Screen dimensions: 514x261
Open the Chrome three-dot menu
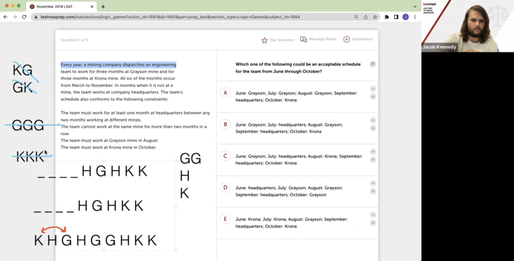point(414,17)
